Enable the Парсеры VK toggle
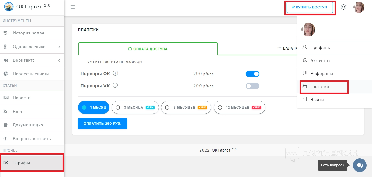The image size is (372, 177). point(252,86)
